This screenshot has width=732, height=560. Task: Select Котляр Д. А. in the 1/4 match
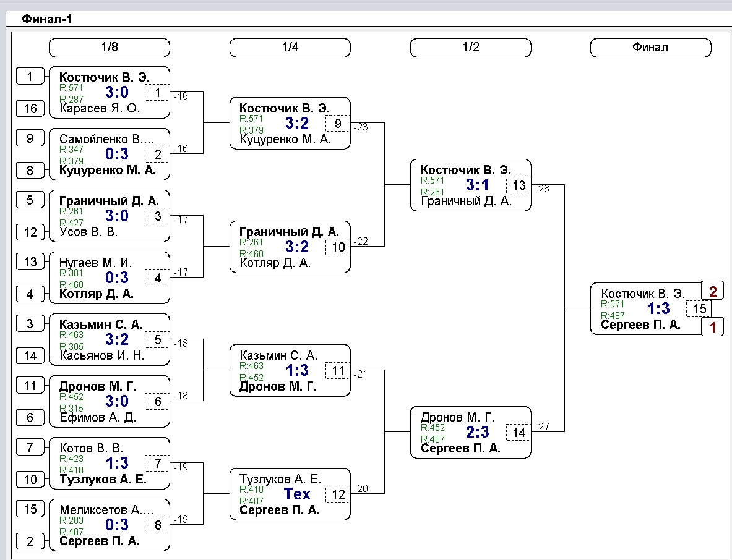[275, 263]
